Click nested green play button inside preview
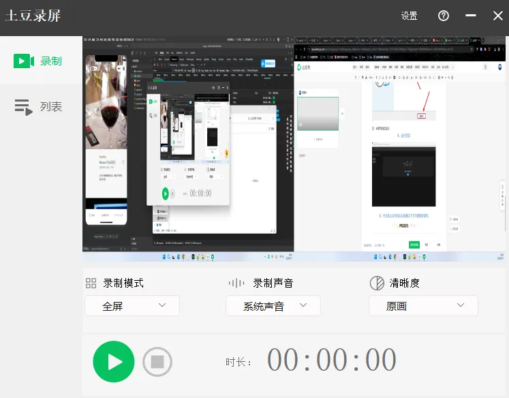The width and height of the screenshot is (509, 398). click(x=165, y=194)
